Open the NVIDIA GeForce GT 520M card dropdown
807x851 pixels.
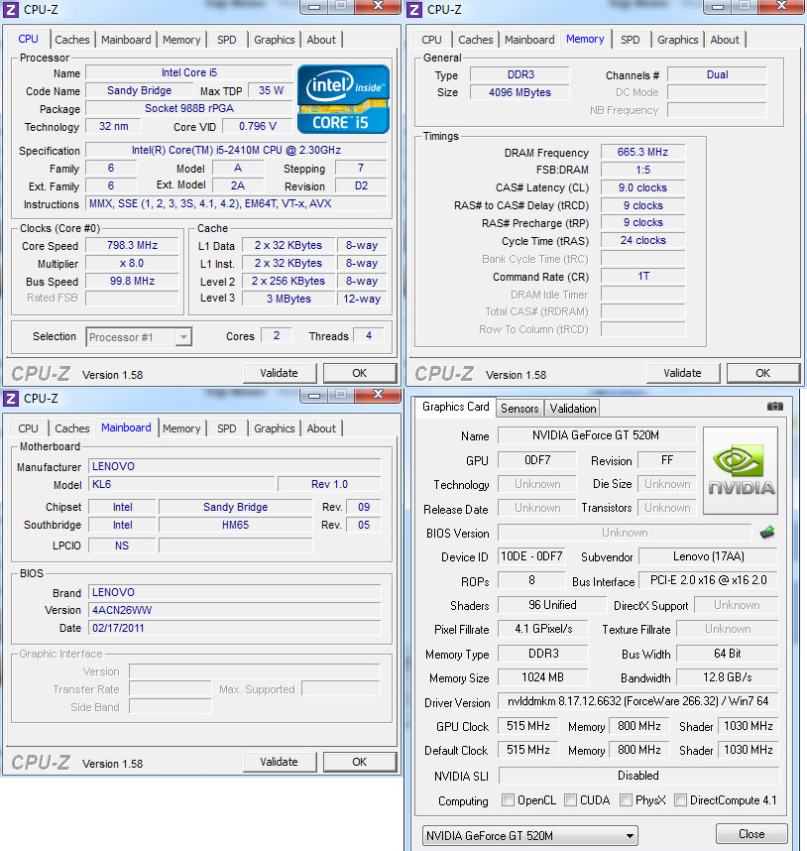point(628,834)
